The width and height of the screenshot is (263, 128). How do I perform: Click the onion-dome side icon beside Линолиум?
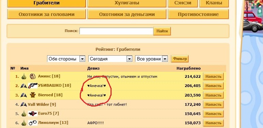tap(24, 123)
